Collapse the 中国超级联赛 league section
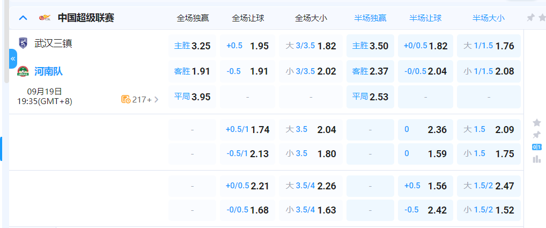The width and height of the screenshot is (546, 228). pyautogui.click(x=23, y=18)
